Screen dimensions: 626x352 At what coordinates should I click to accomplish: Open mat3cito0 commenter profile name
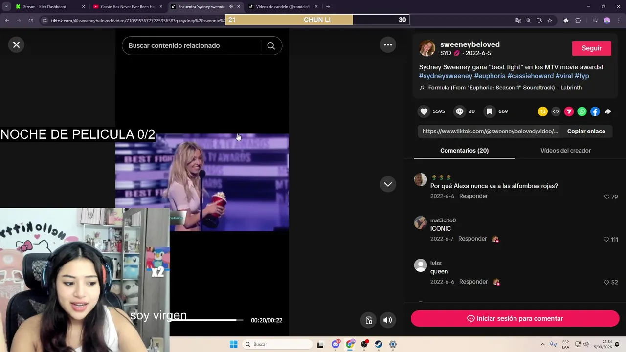coord(443,220)
